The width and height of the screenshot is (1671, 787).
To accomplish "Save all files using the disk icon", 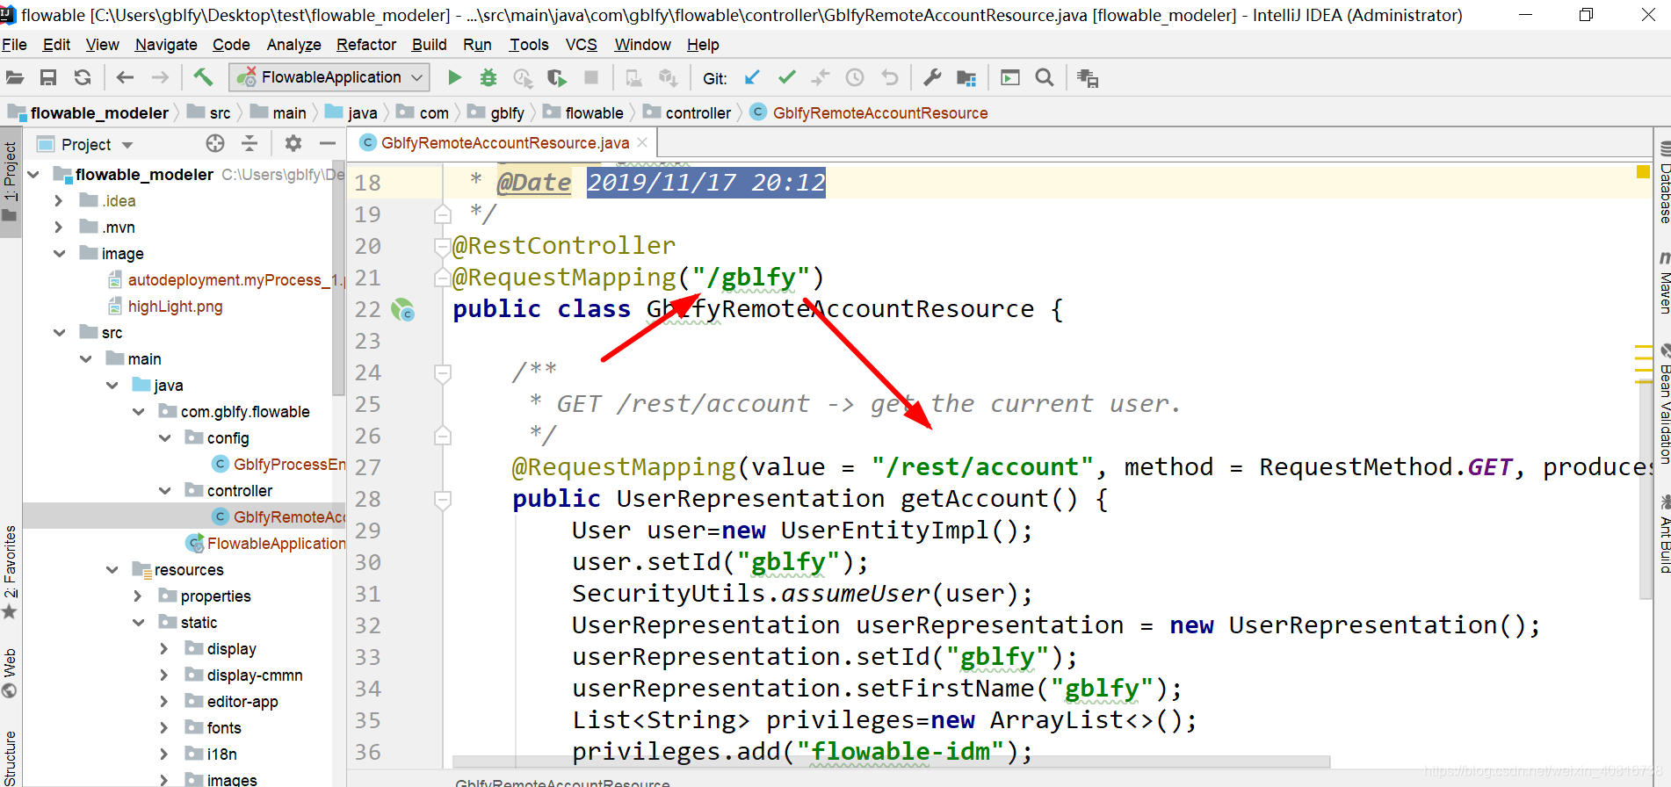I will (x=48, y=78).
